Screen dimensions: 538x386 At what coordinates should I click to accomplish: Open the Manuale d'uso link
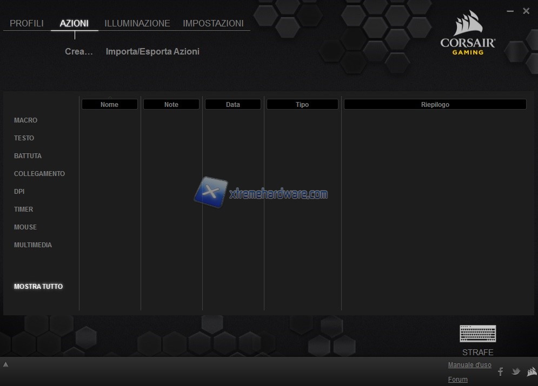pos(469,365)
